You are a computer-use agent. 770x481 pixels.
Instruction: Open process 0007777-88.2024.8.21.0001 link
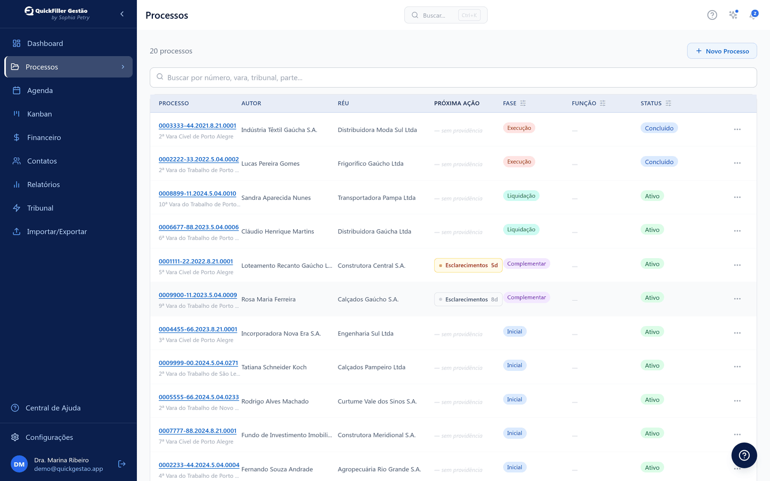pyautogui.click(x=197, y=431)
